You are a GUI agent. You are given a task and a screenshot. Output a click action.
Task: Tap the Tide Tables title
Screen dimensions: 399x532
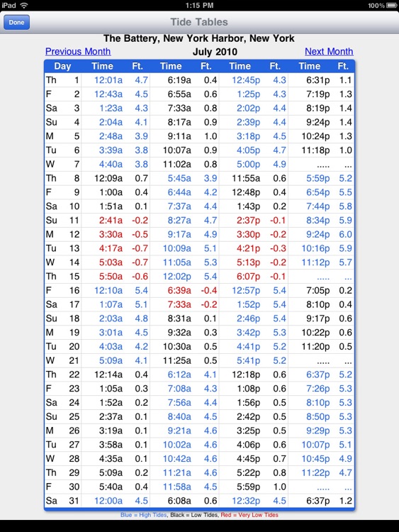point(199,22)
